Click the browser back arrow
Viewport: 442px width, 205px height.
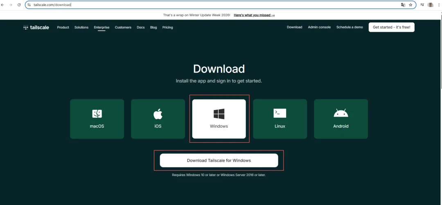point(2,5)
